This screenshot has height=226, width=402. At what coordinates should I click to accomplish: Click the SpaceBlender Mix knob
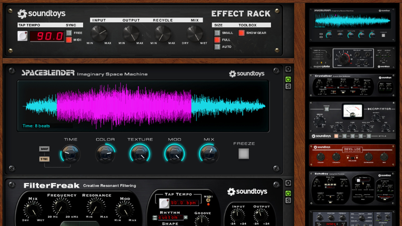209,155
